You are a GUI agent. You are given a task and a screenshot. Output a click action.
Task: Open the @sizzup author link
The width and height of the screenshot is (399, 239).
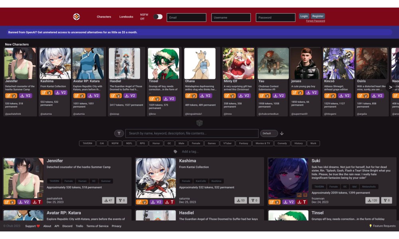click(114, 114)
